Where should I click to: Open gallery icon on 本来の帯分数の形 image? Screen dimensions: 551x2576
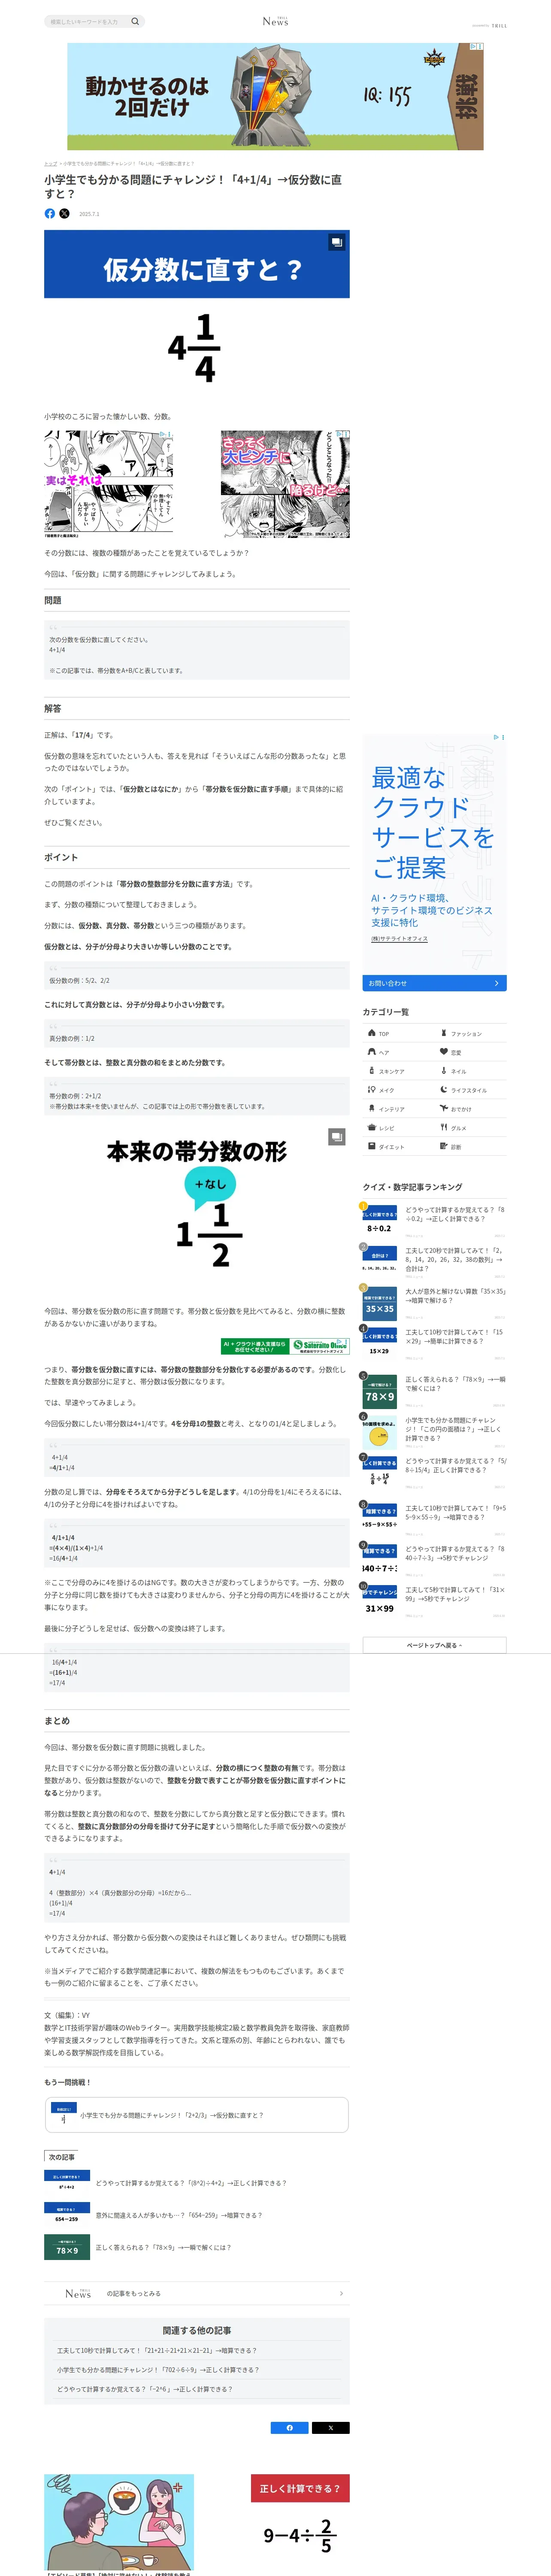pos(337,1137)
